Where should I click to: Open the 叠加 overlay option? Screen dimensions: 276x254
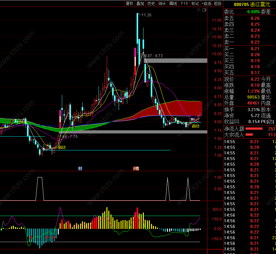tap(140, 3)
